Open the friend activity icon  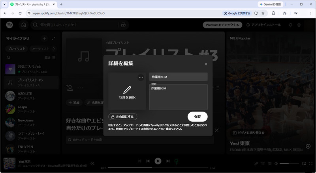pyautogui.click(x=299, y=25)
